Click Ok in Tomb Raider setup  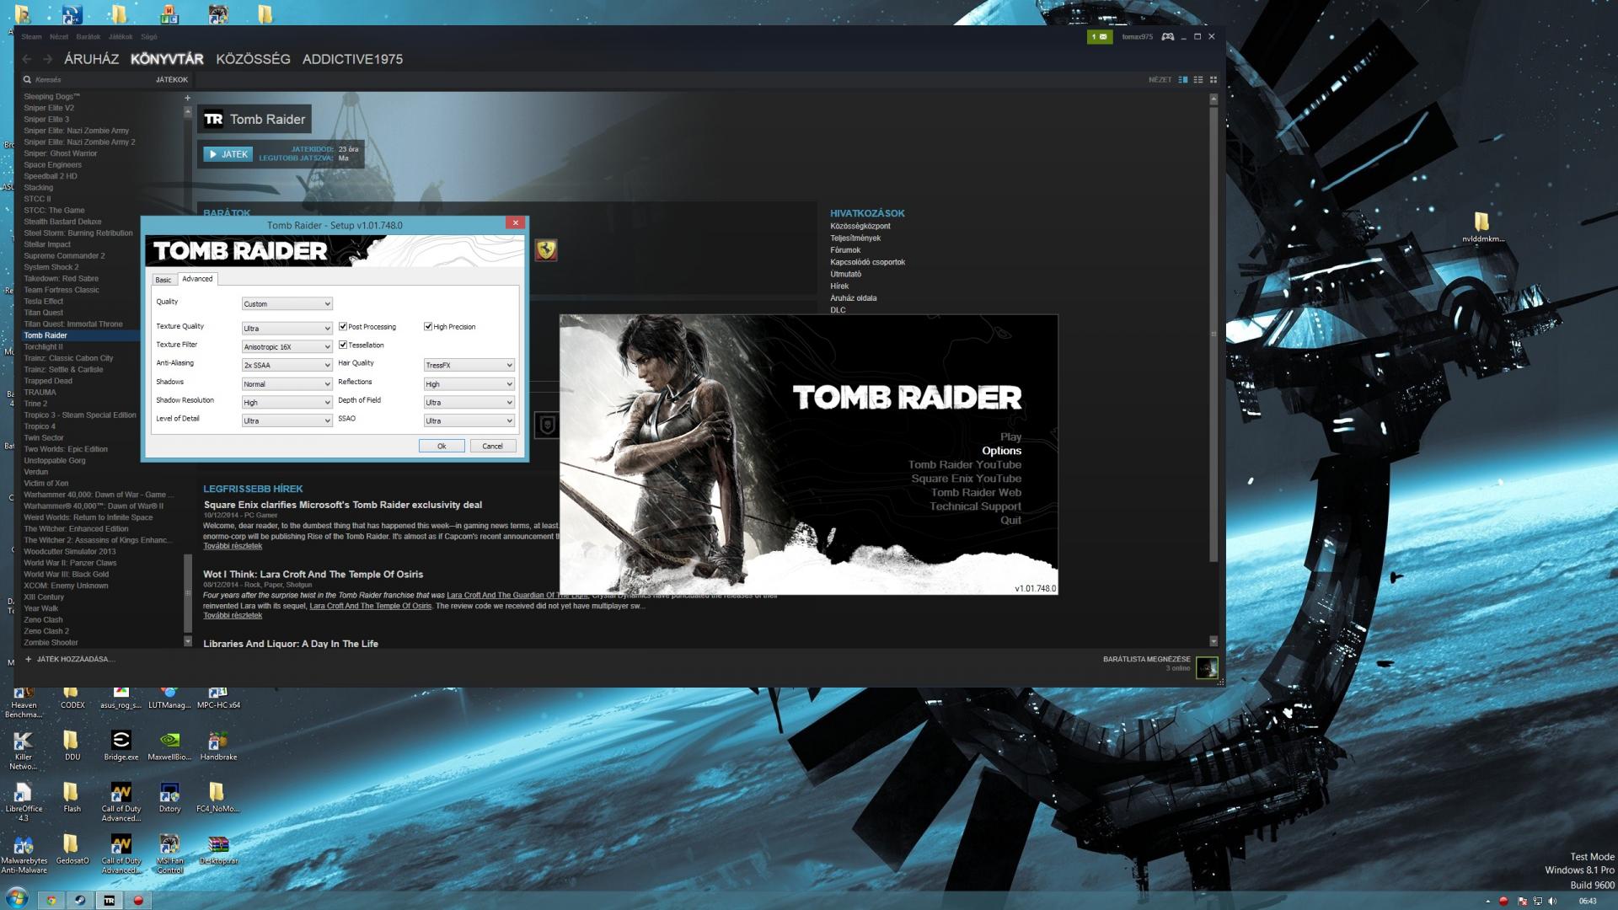pyautogui.click(x=442, y=446)
